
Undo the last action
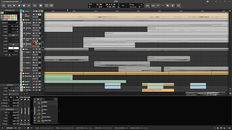click(158, 6)
